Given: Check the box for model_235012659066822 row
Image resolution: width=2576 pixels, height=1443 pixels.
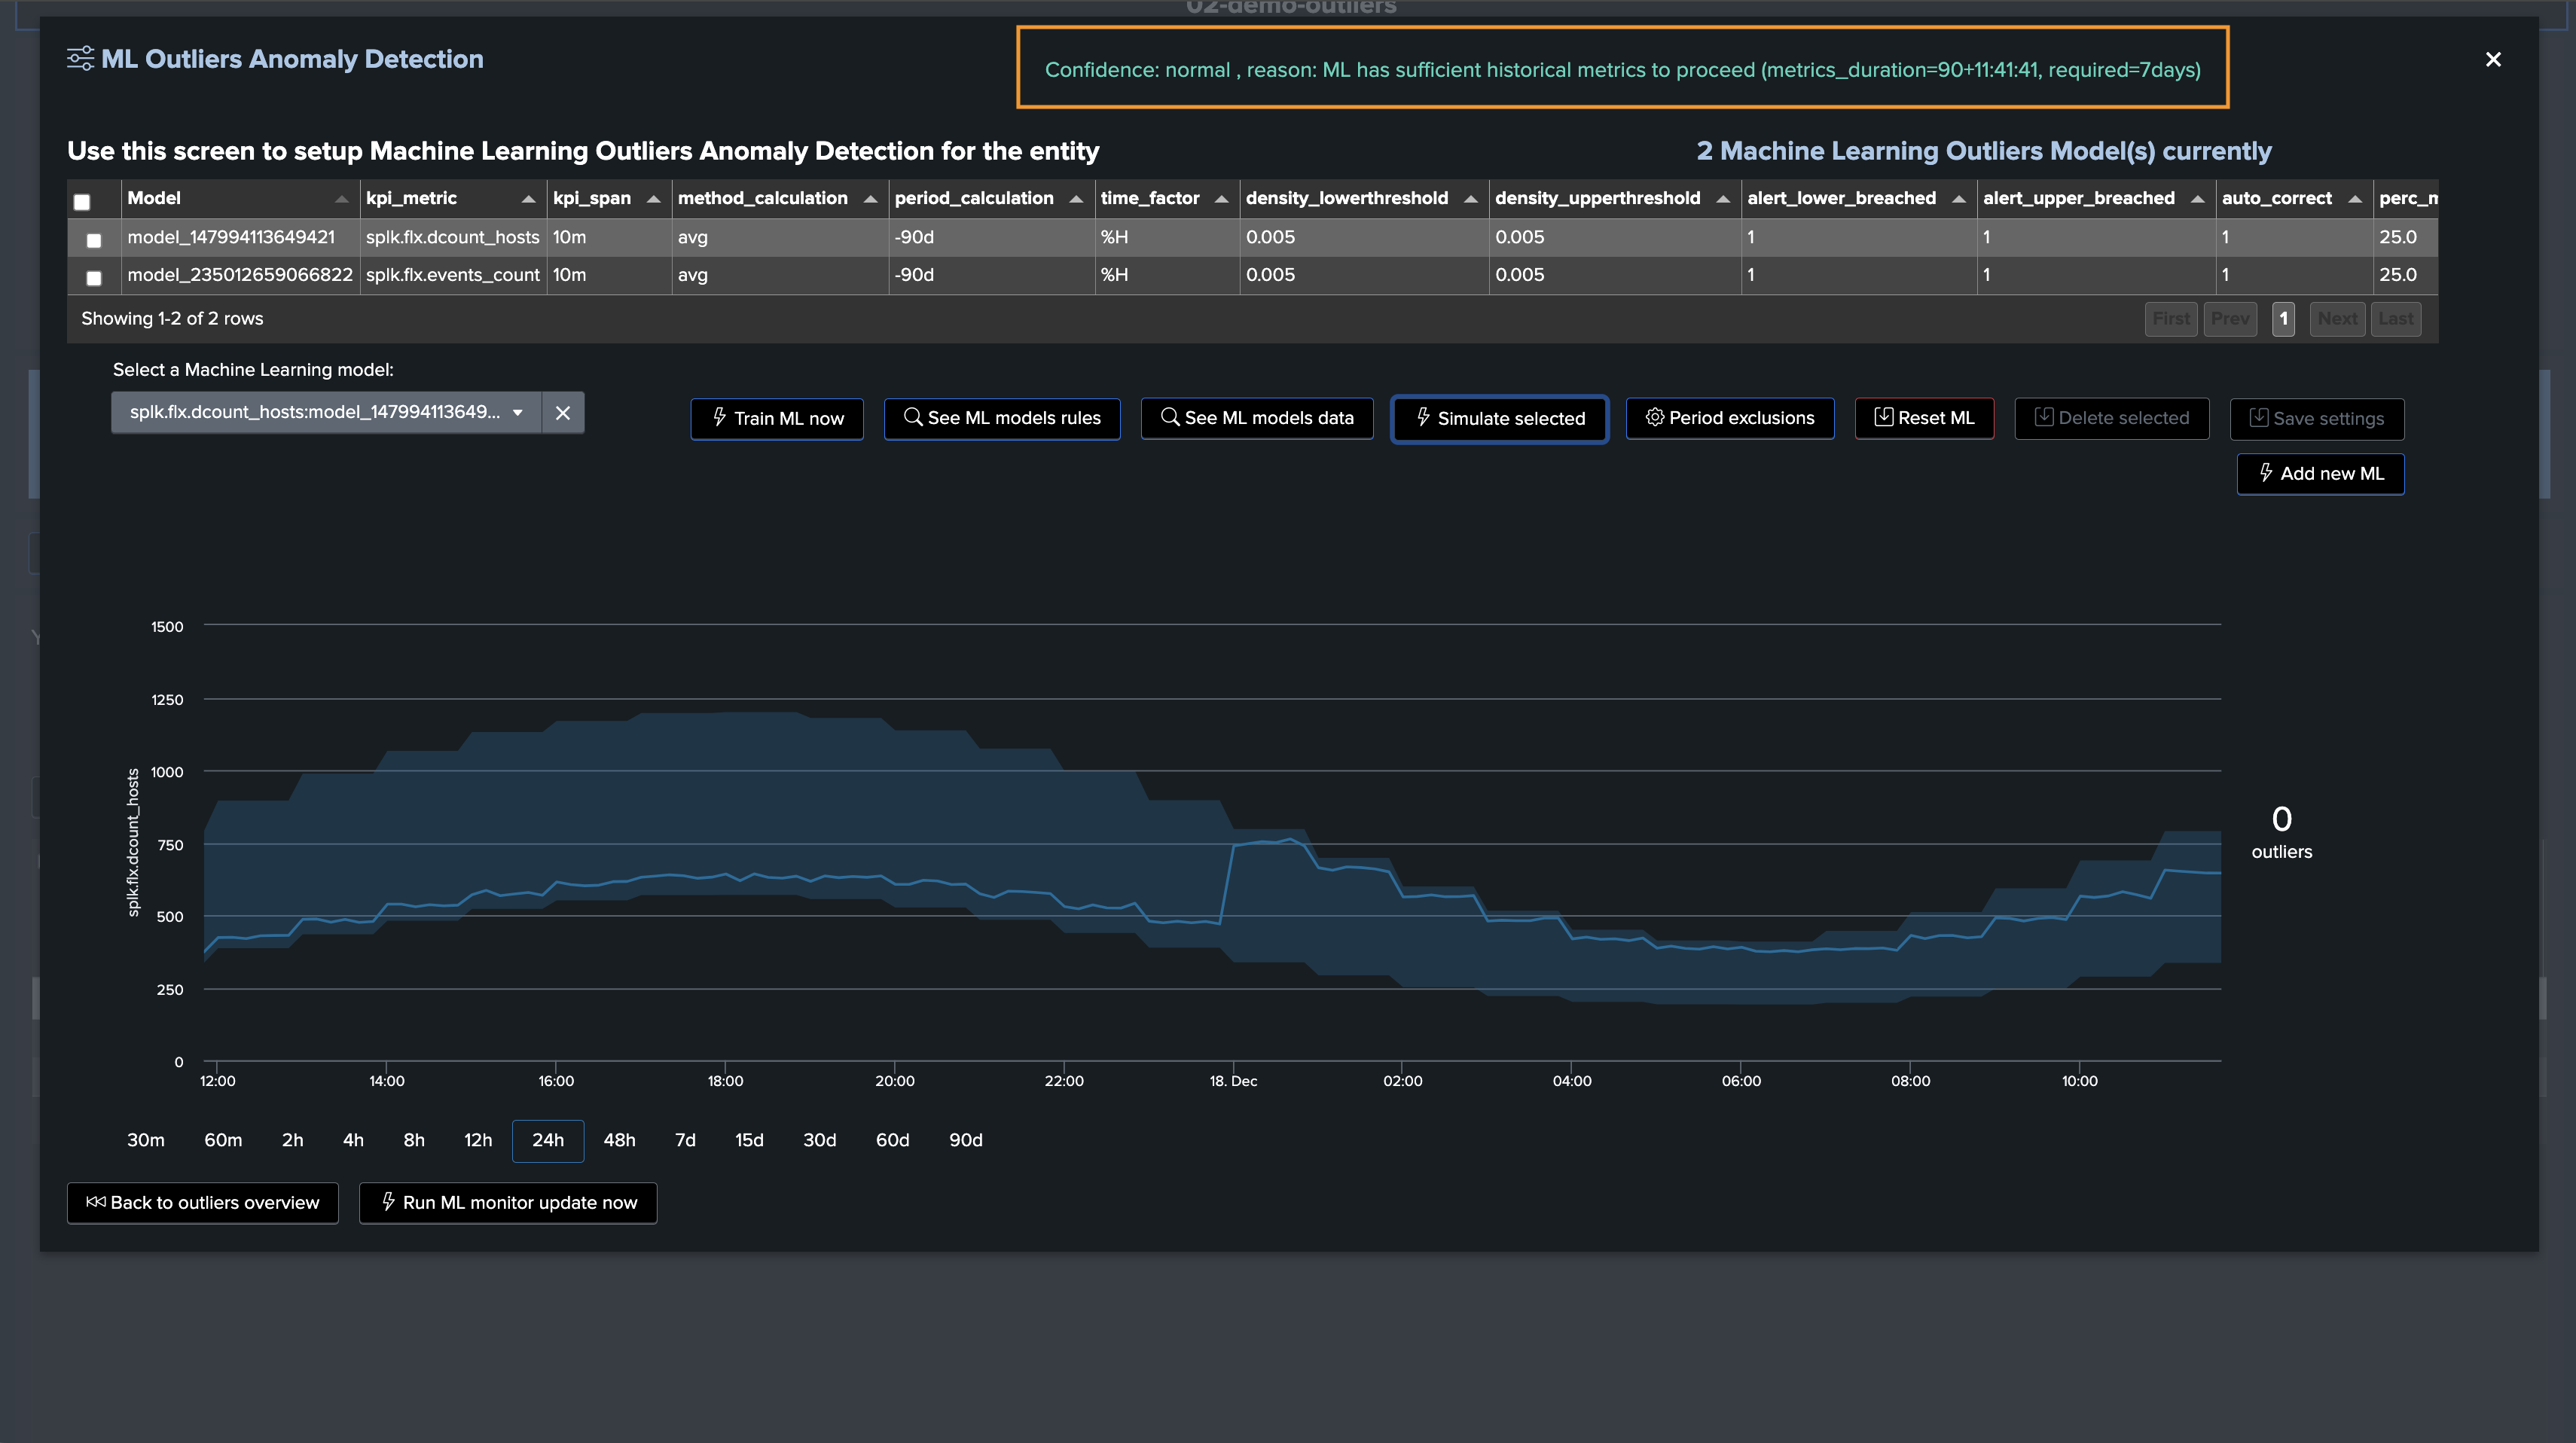Looking at the screenshot, I should pyautogui.click(x=94, y=278).
